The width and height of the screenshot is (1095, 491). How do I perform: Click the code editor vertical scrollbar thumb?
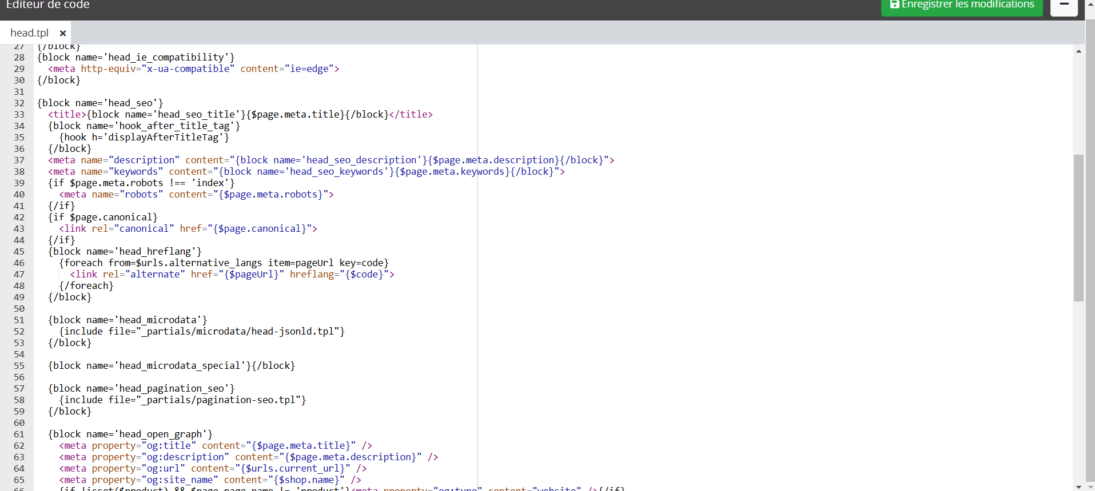point(1078,228)
